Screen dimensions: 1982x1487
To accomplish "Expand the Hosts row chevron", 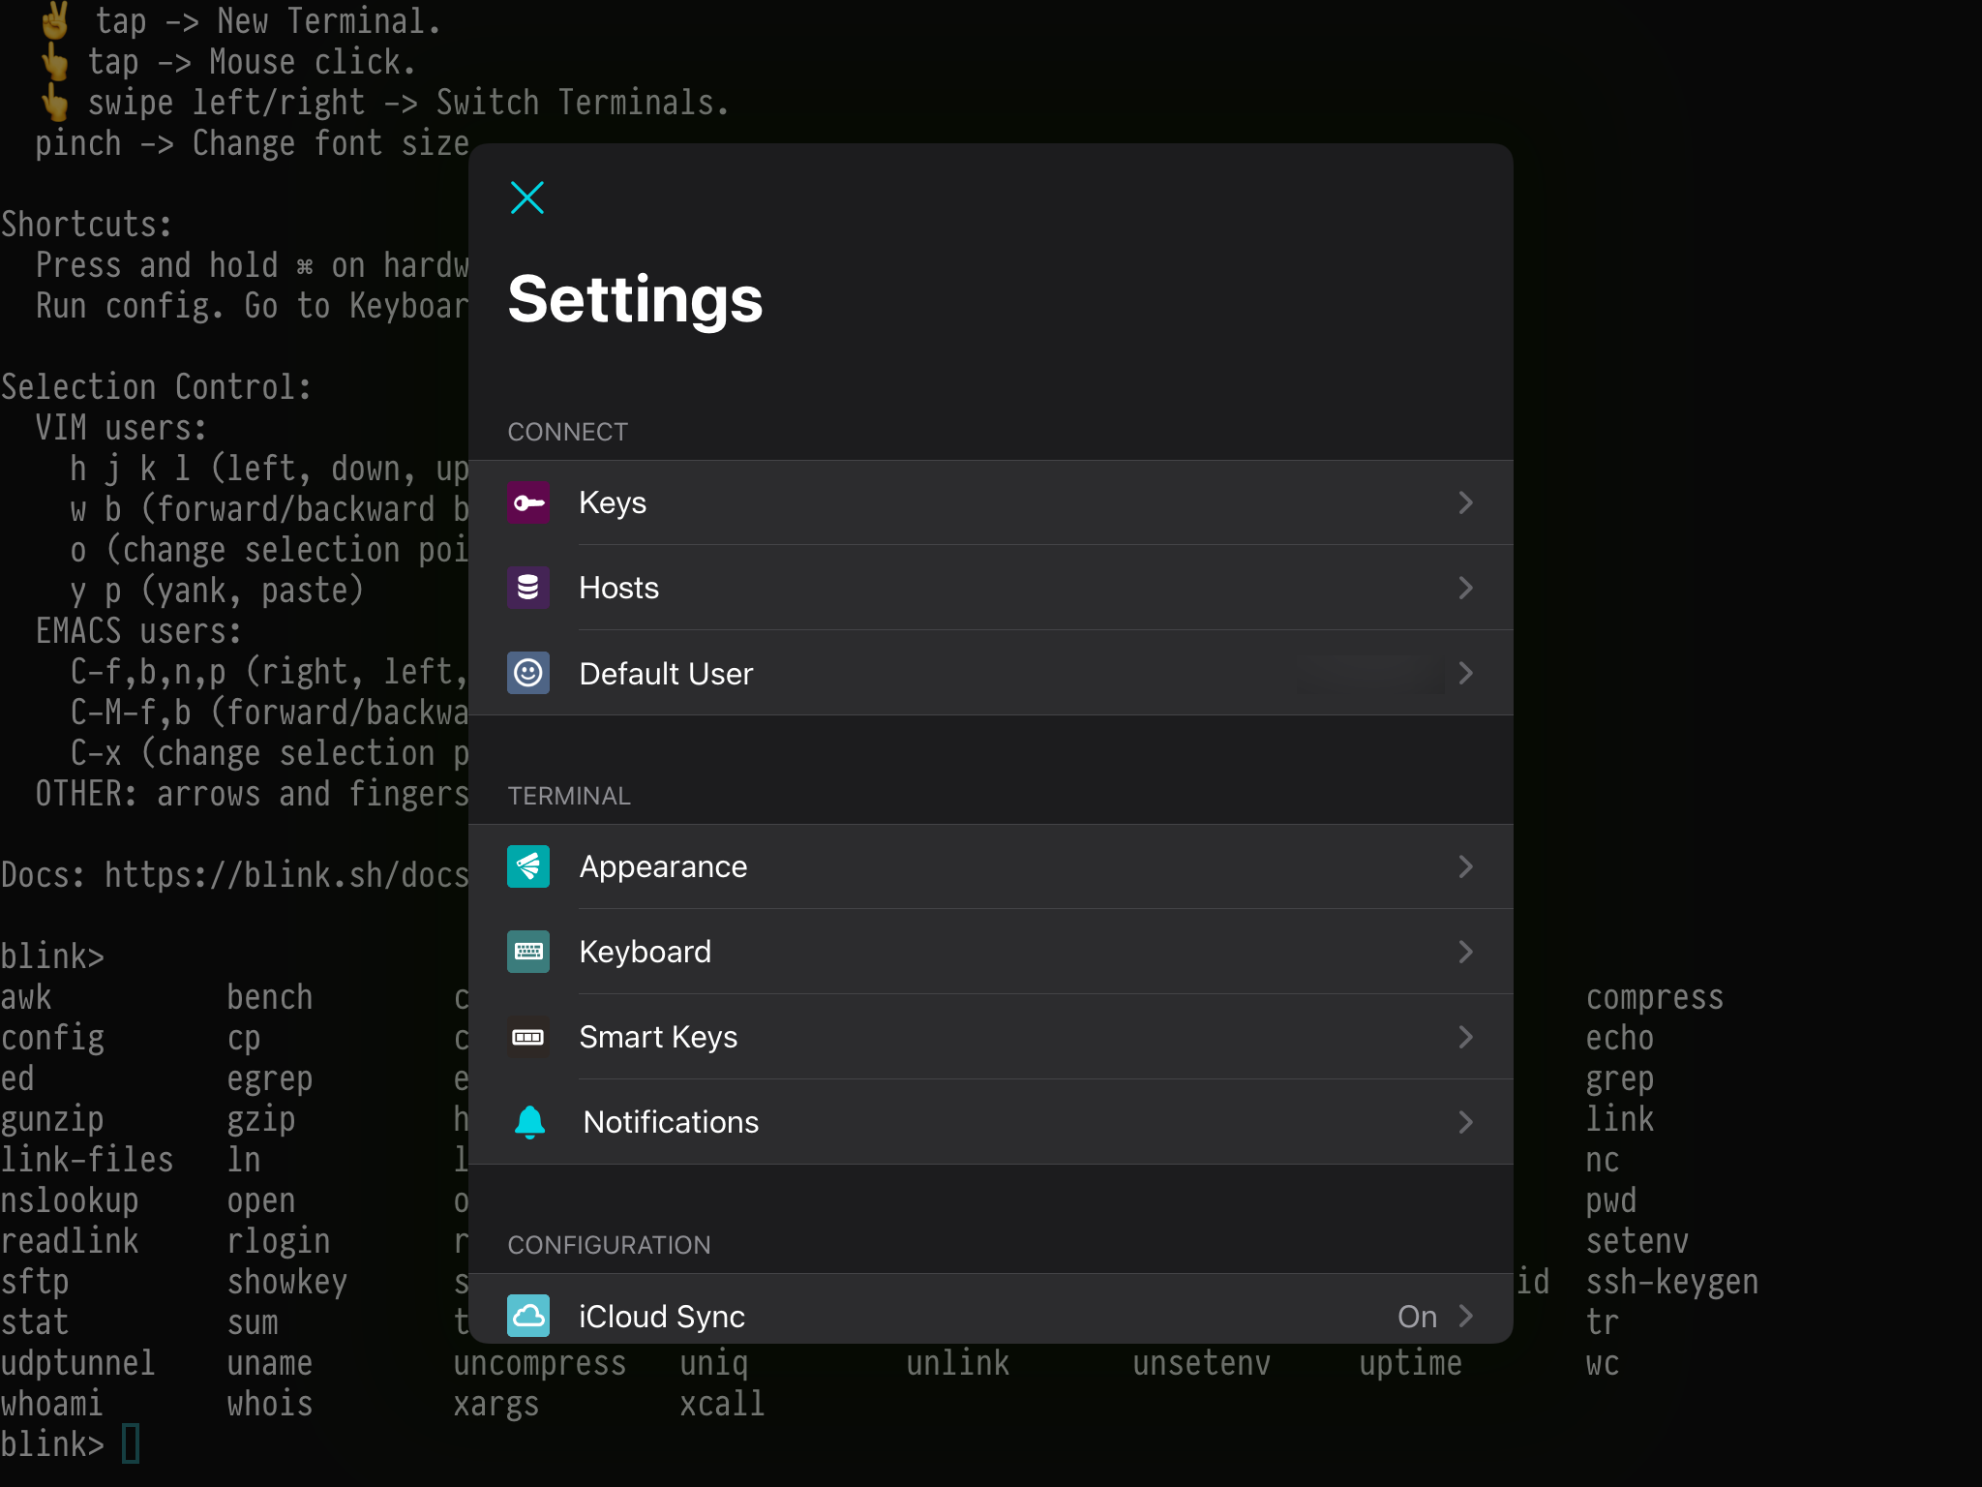I will [x=1465, y=588].
